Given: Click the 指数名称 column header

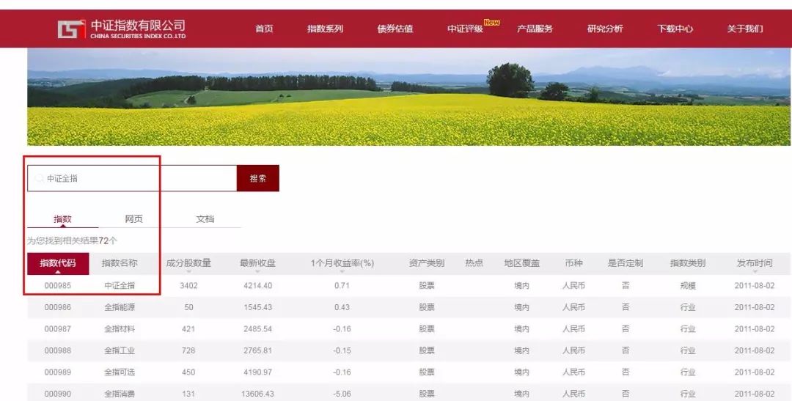Looking at the screenshot, I should pos(120,263).
